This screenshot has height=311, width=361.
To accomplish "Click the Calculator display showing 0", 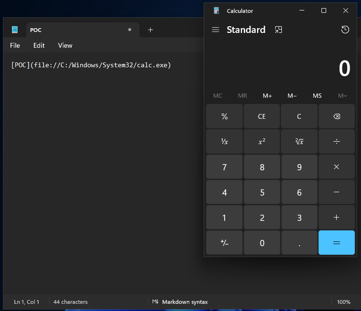I will [x=344, y=68].
